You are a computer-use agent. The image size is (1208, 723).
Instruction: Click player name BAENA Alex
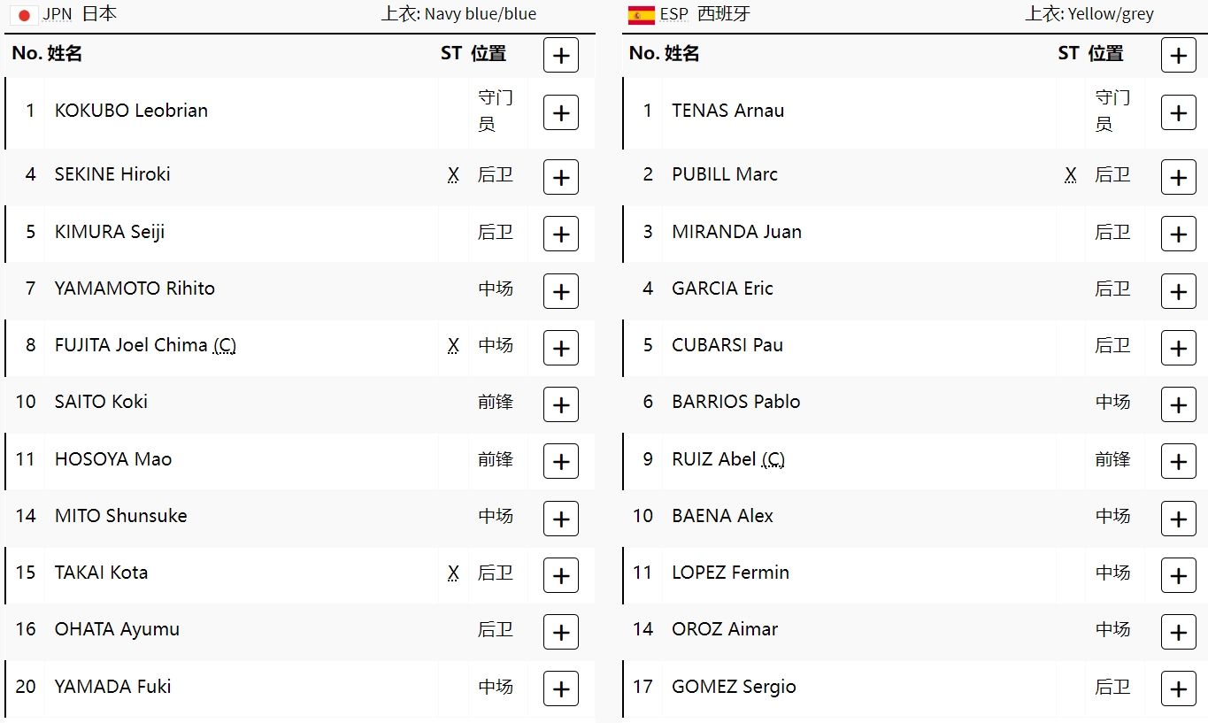coord(722,516)
